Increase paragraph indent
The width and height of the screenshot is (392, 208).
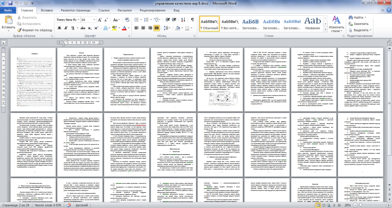pos(174,20)
